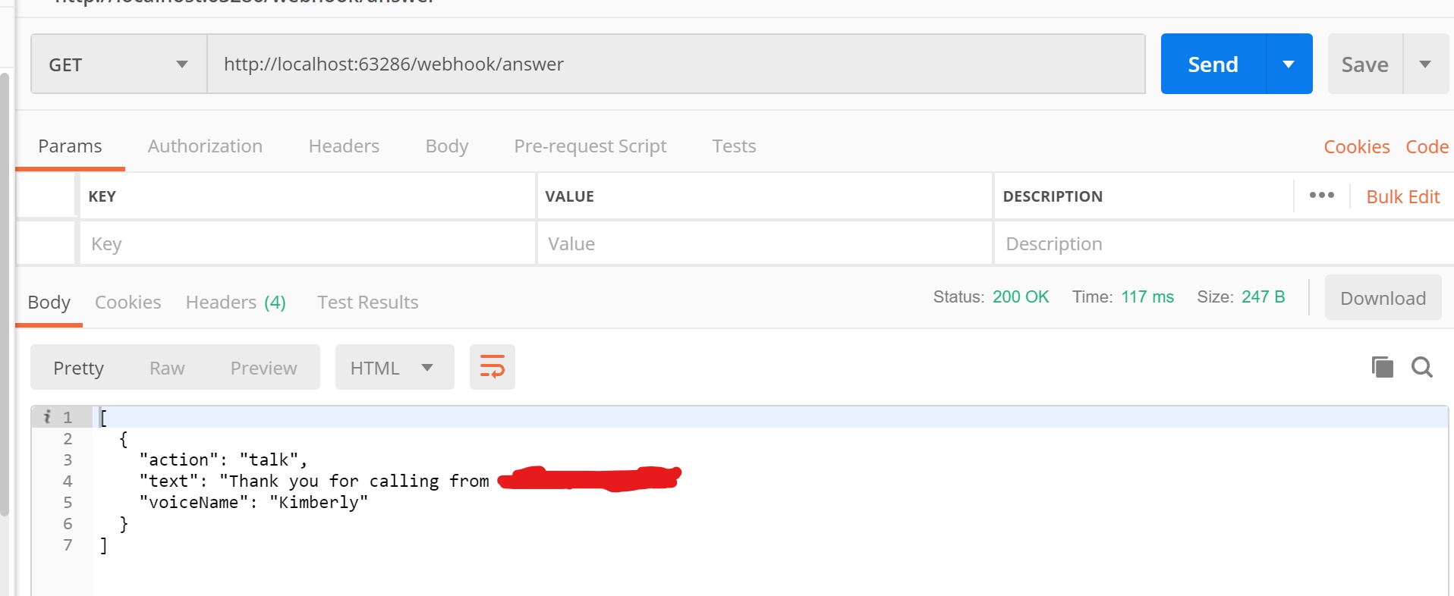Open the three-dots column options menu

(1322, 196)
